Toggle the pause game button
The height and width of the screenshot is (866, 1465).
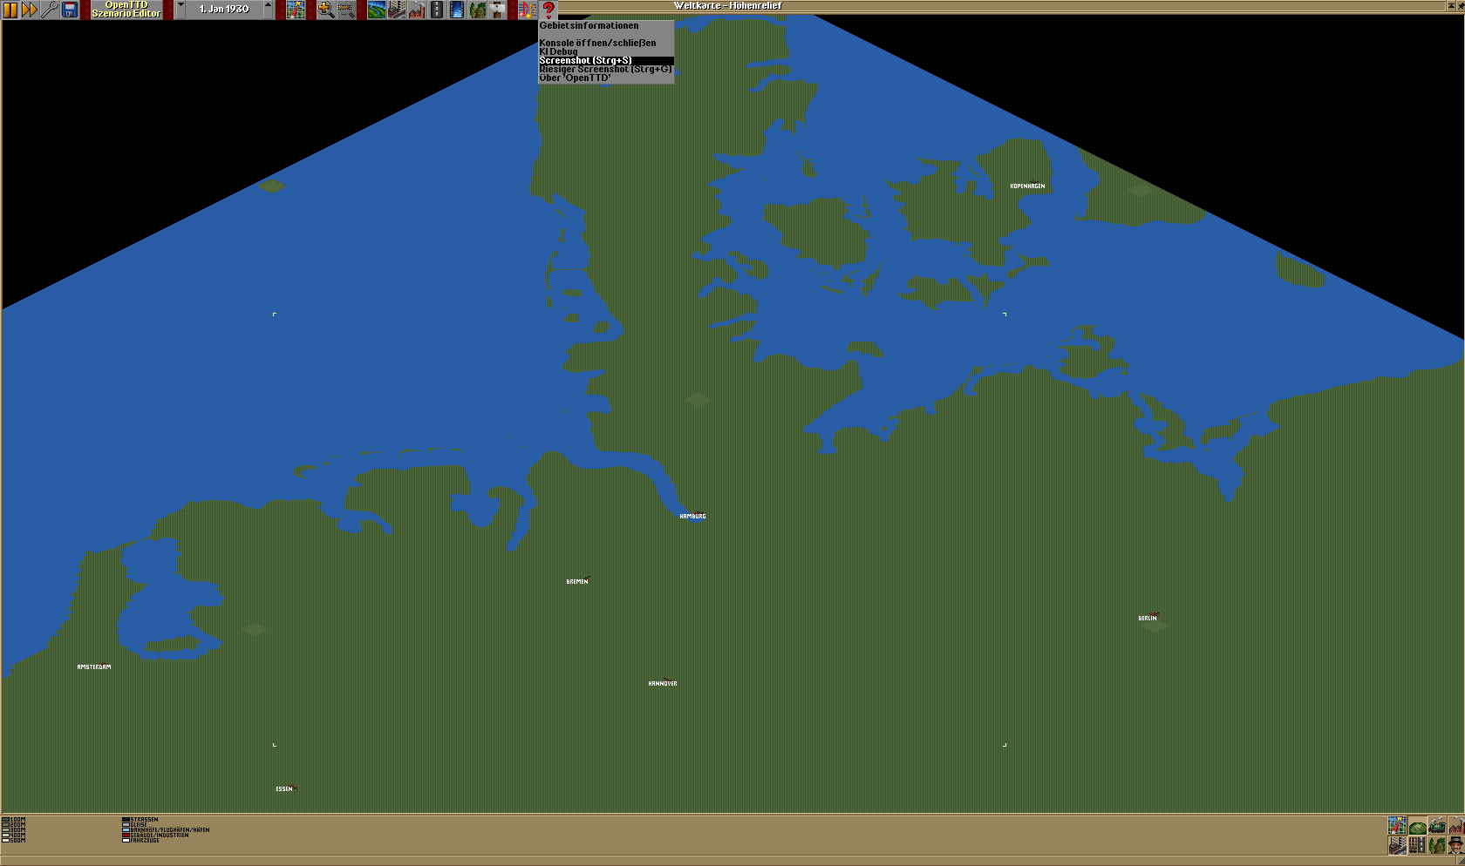point(10,10)
